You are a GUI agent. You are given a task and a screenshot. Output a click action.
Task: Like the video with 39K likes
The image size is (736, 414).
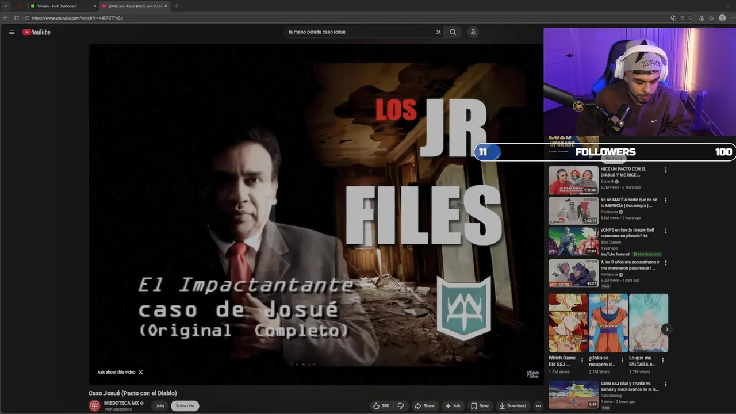tap(381, 405)
